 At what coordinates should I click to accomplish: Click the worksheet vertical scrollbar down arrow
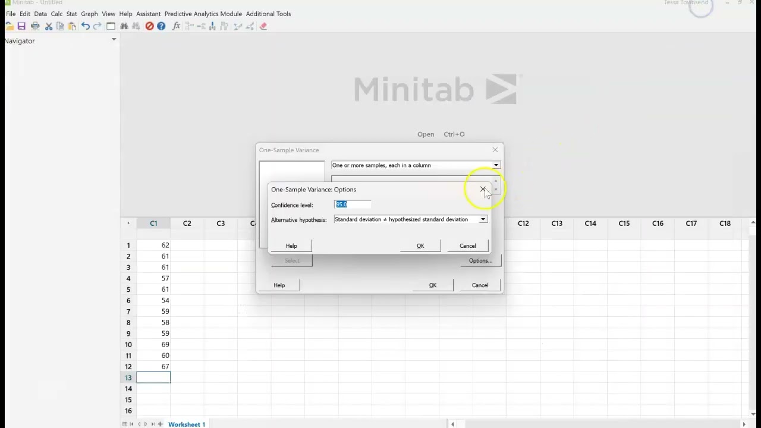[x=754, y=414]
